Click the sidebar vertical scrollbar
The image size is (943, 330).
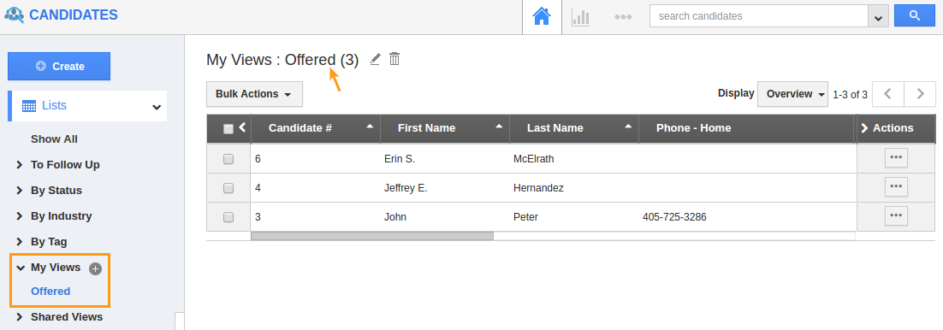[180, 321]
